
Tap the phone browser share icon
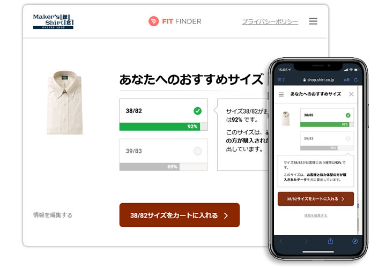[330, 241]
